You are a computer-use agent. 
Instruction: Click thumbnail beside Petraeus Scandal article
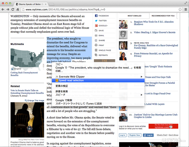coord(123,56)
